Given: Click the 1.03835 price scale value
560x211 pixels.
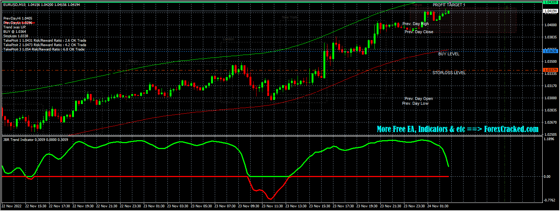Looking at the screenshot, I should (550, 37).
